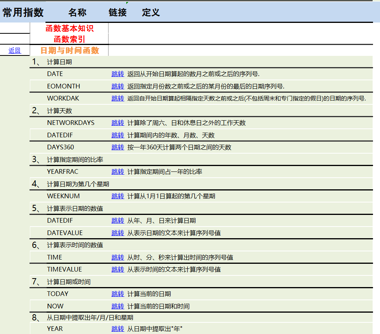Select the DATEVALUE function name cell

65,233
